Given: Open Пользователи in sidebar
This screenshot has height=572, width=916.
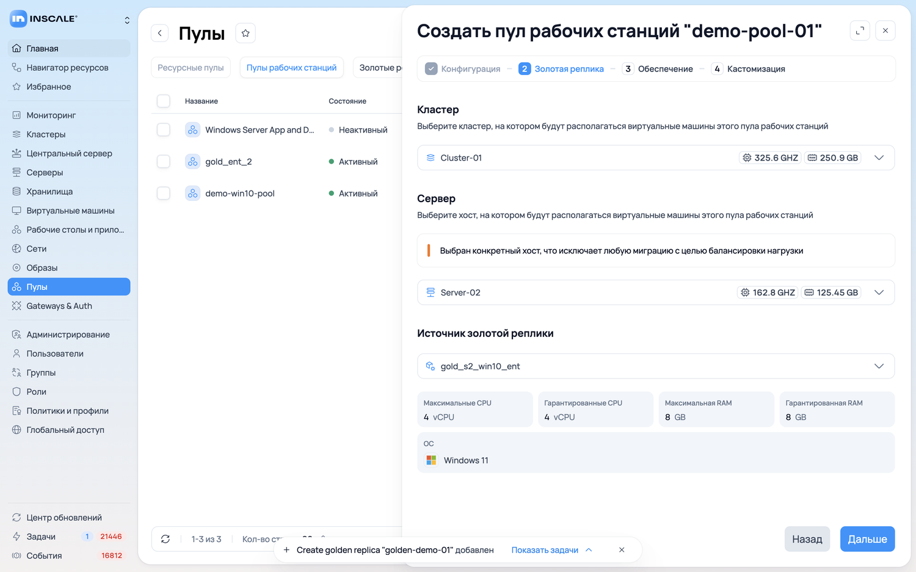Looking at the screenshot, I should pyautogui.click(x=69, y=353).
